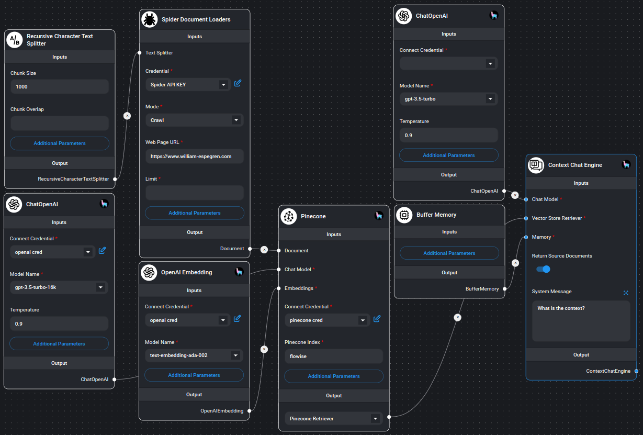Viewport: 643px width, 435px height.
Task: Click the top-right ChatOpenAI node icon
Action: pyautogui.click(x=403, y=16)
